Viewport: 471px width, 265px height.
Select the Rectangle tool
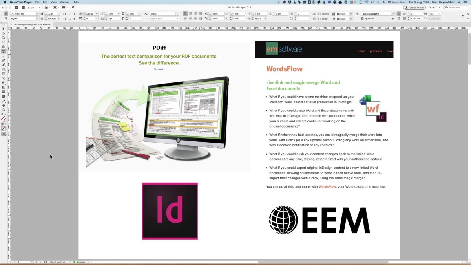tap(4, 73)
